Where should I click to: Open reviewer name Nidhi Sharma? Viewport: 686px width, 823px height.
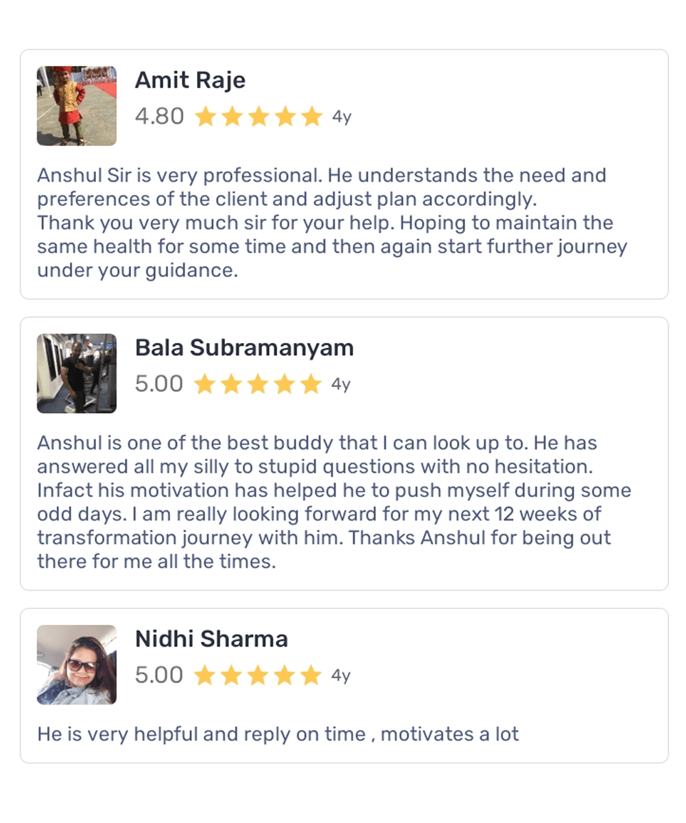[x=211, y=639]
